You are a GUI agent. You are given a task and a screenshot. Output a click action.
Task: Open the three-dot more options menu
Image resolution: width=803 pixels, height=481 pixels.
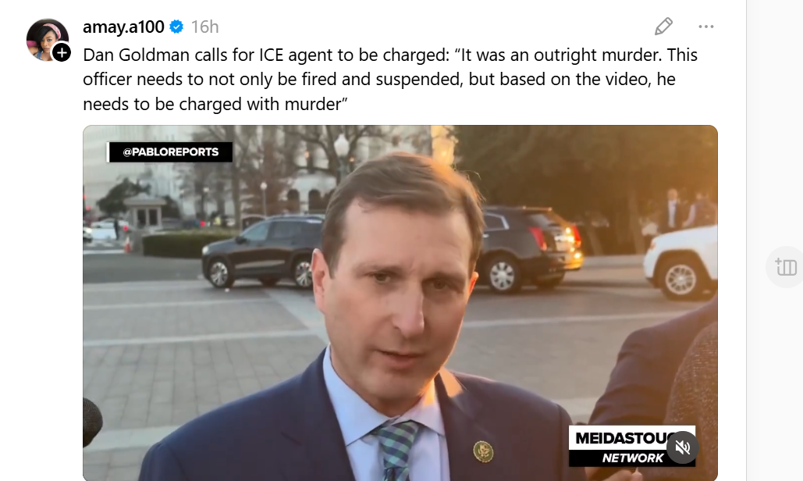click(705, 27)
